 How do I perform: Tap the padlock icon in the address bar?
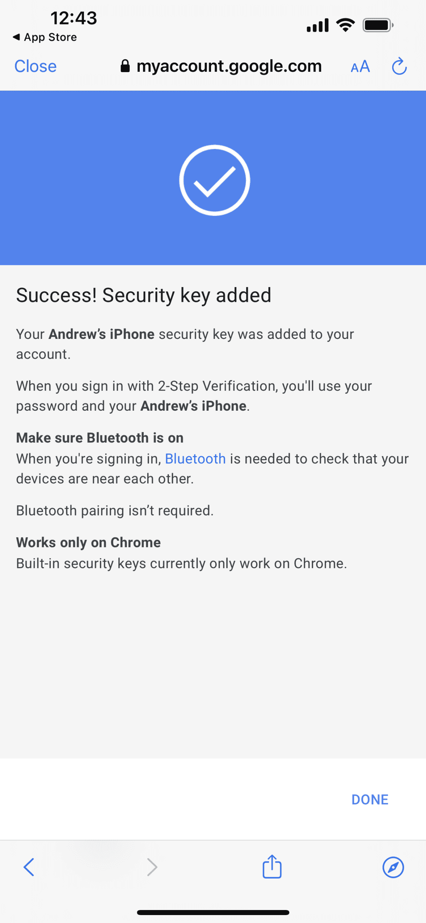(x=126, y=66)
